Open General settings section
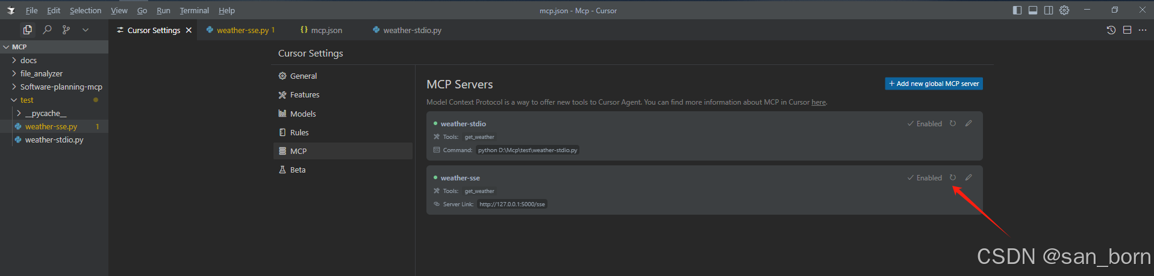Screen dimensions: 1154x276 [x=343, y=76]
